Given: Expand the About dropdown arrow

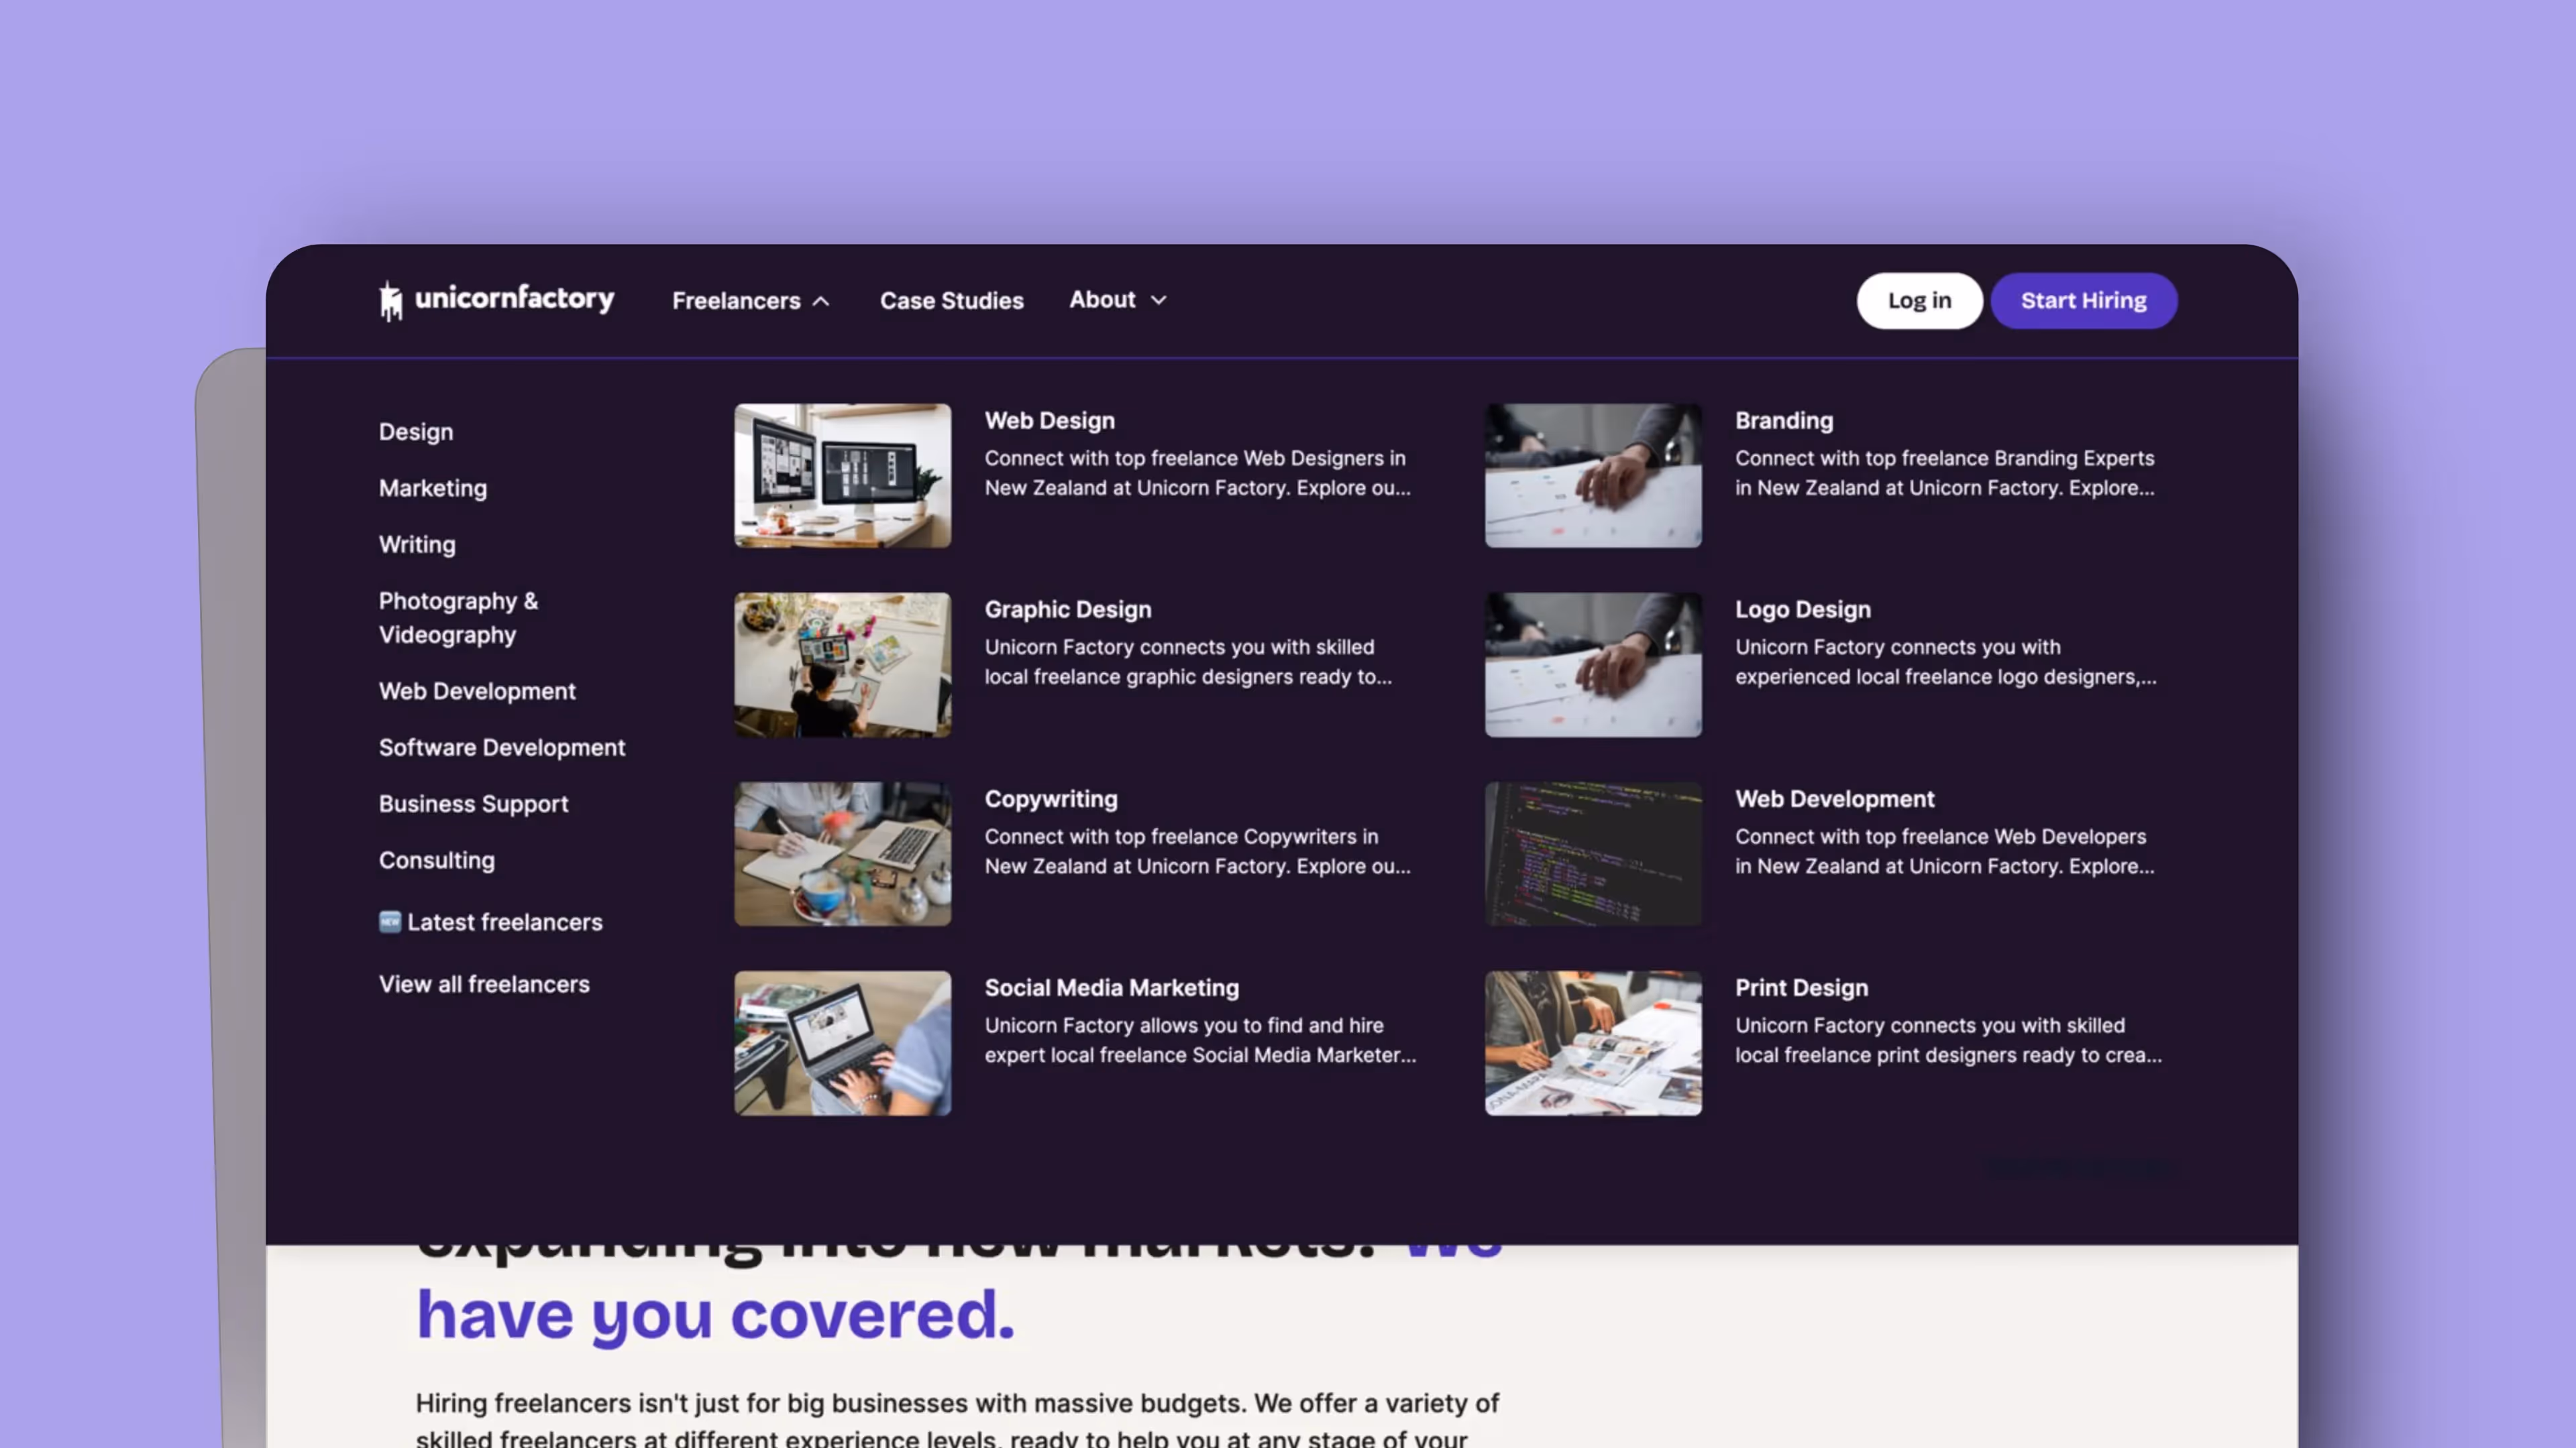Looking at the screenshot, I should [x=1158, y=300].
